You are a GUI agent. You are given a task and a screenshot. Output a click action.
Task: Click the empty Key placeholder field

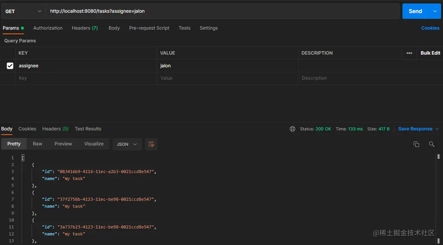86,78
